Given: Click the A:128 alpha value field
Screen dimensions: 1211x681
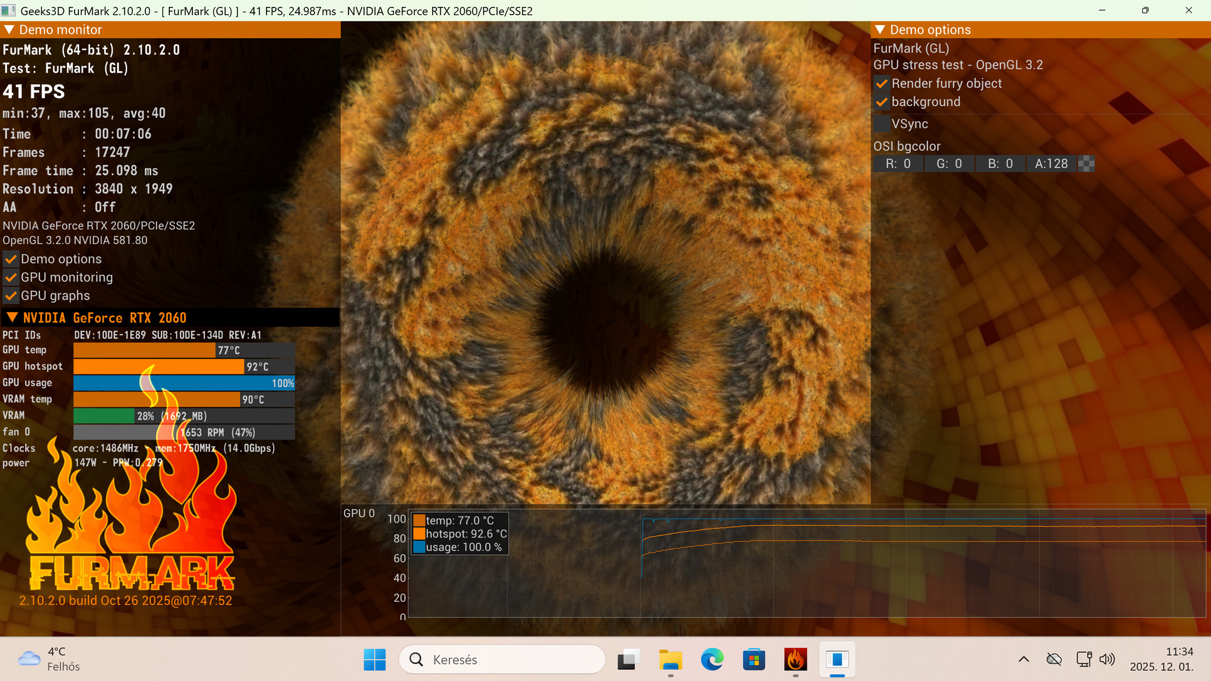Looking at the screenshot, I should 1051,164.
